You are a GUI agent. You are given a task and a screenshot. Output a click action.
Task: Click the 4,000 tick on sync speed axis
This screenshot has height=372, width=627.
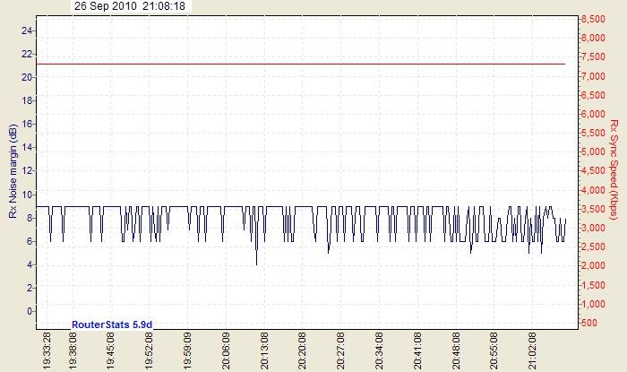click(x=592, y=190)
